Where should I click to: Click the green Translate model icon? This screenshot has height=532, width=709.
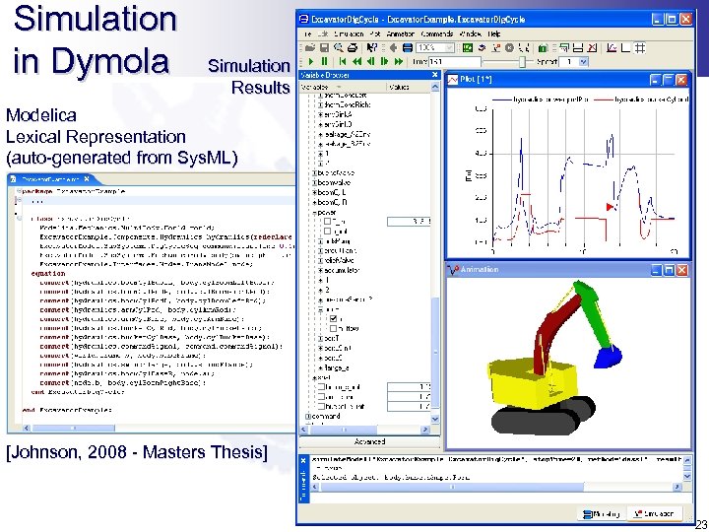click(x=468, y=47)
